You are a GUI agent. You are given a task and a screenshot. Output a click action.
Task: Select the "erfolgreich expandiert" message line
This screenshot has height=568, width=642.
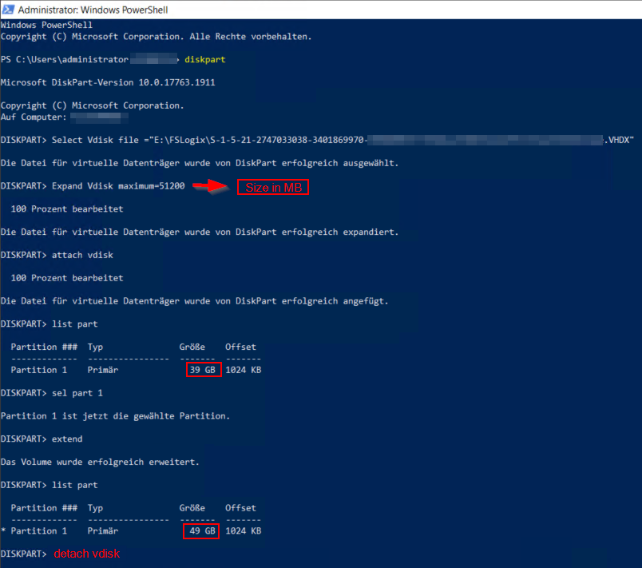(x=200, y=232)
